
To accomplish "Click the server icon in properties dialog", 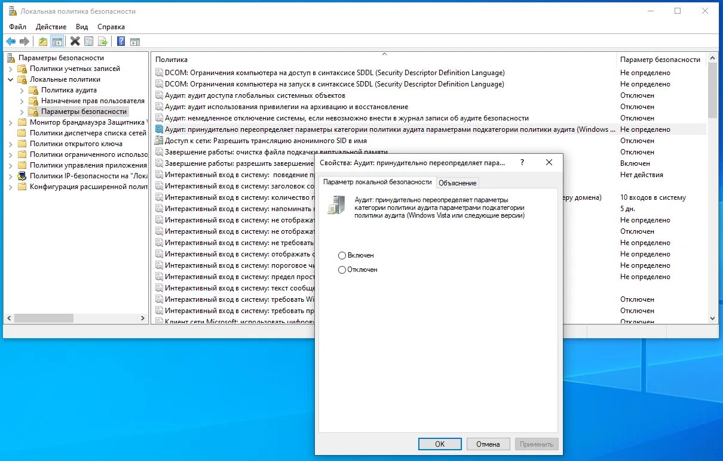I will tap(335, 205).
